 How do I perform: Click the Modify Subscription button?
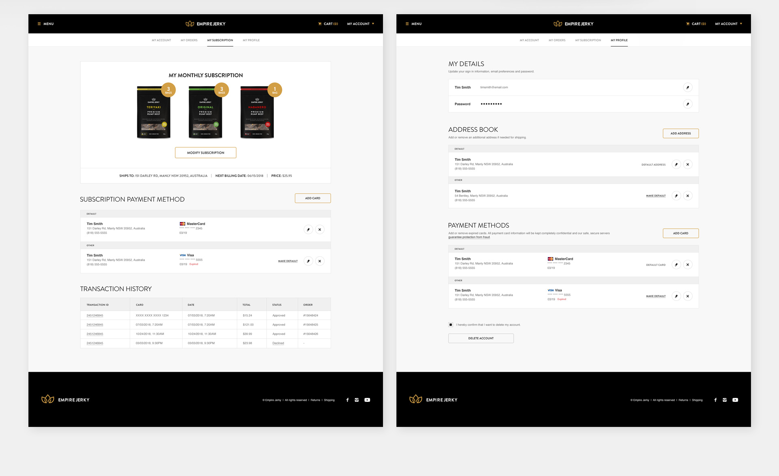click(205, 153)
